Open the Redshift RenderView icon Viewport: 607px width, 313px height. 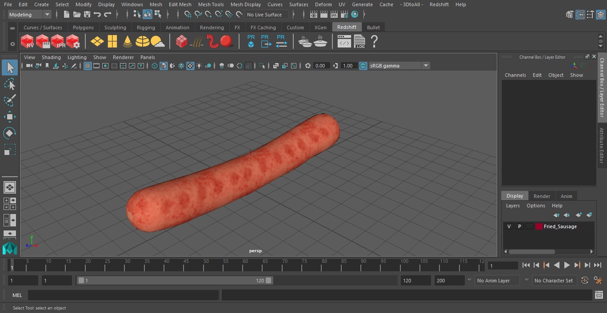click(x=28, y=42)
